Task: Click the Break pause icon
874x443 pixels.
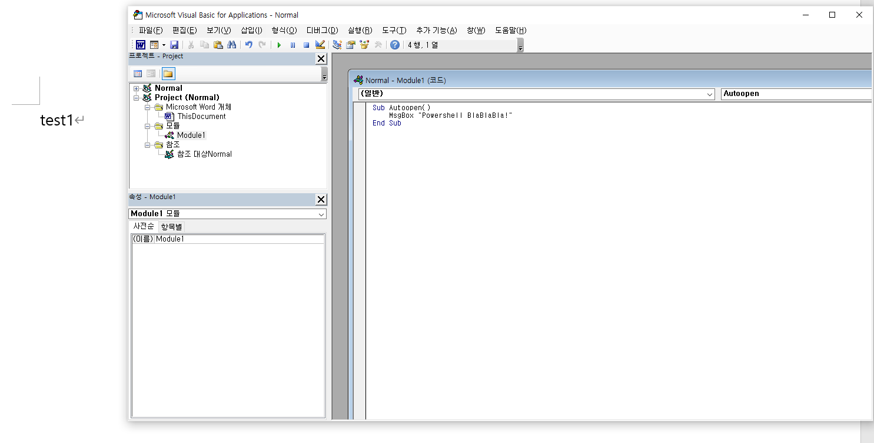Action: pos(293,45)
